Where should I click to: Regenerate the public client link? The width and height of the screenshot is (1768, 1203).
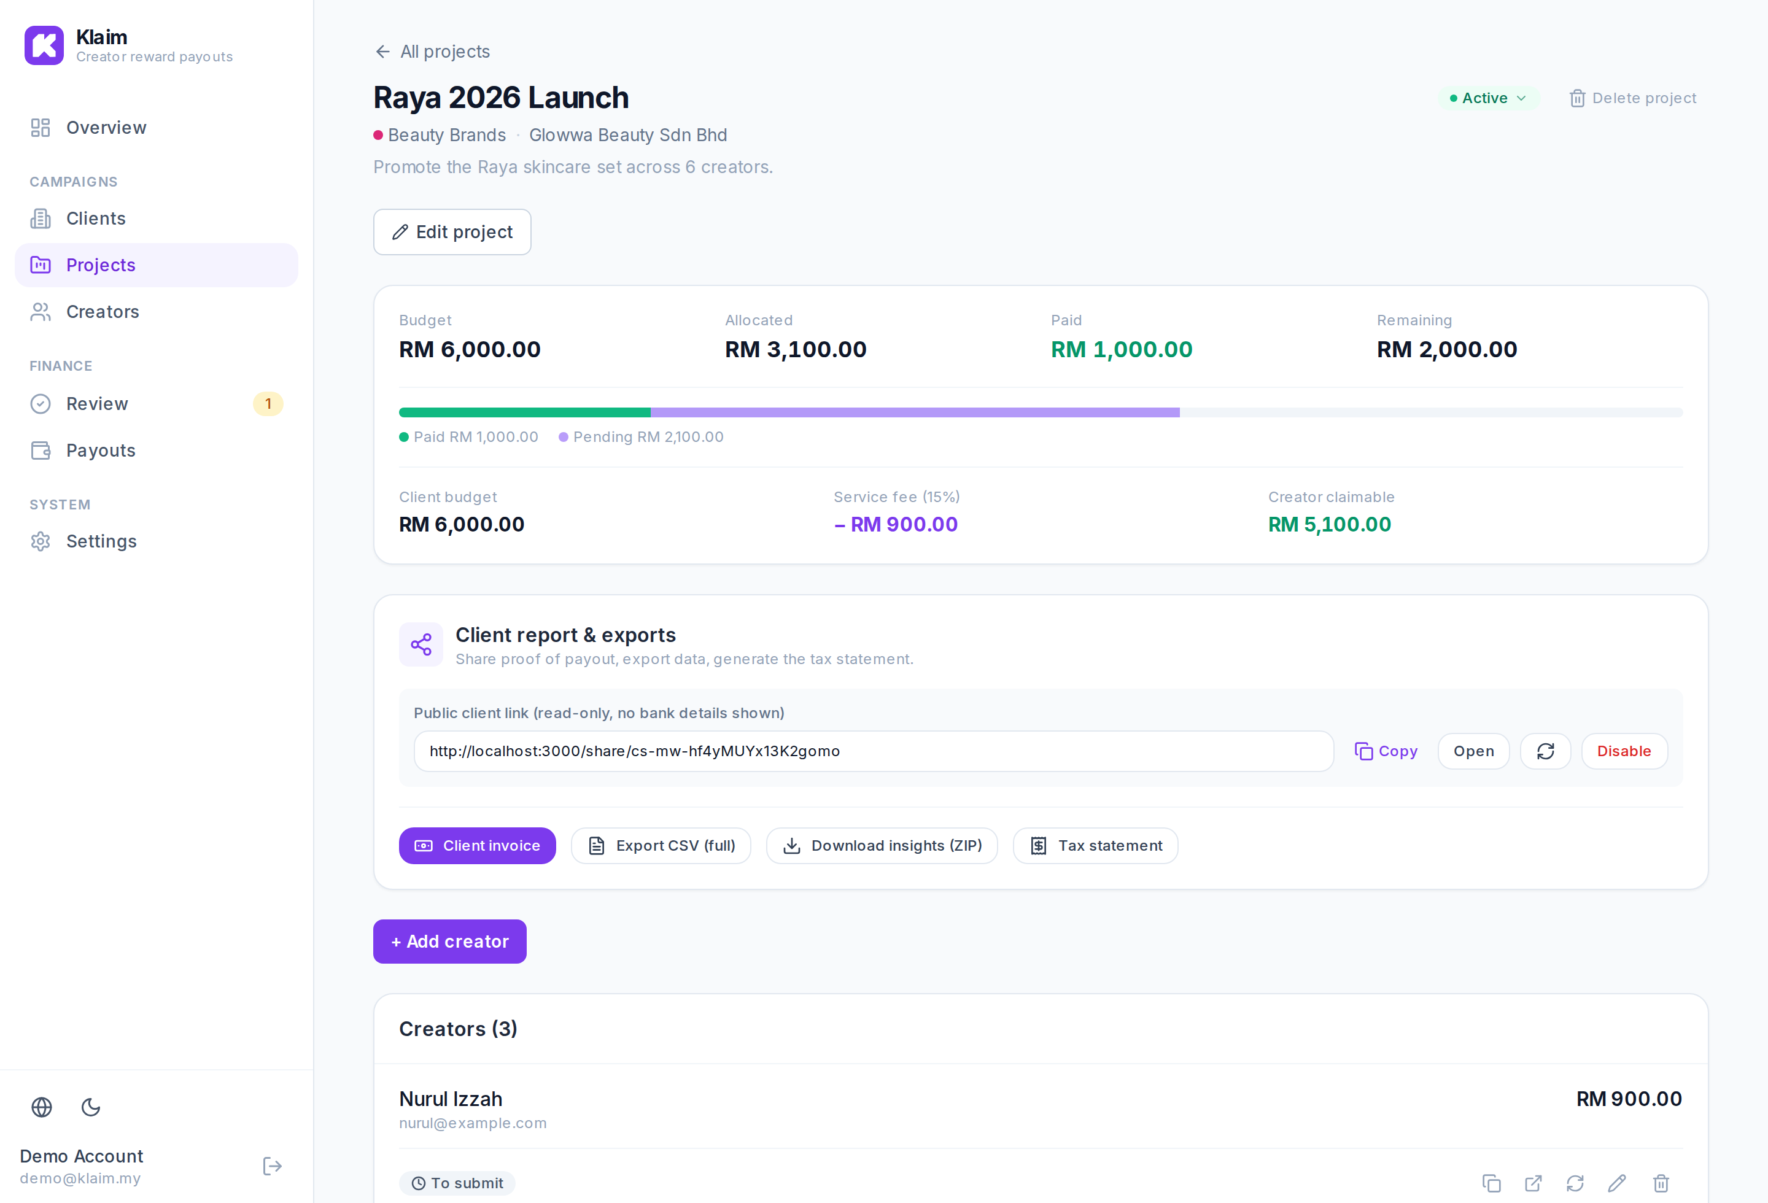click(x=1545, y=751)
